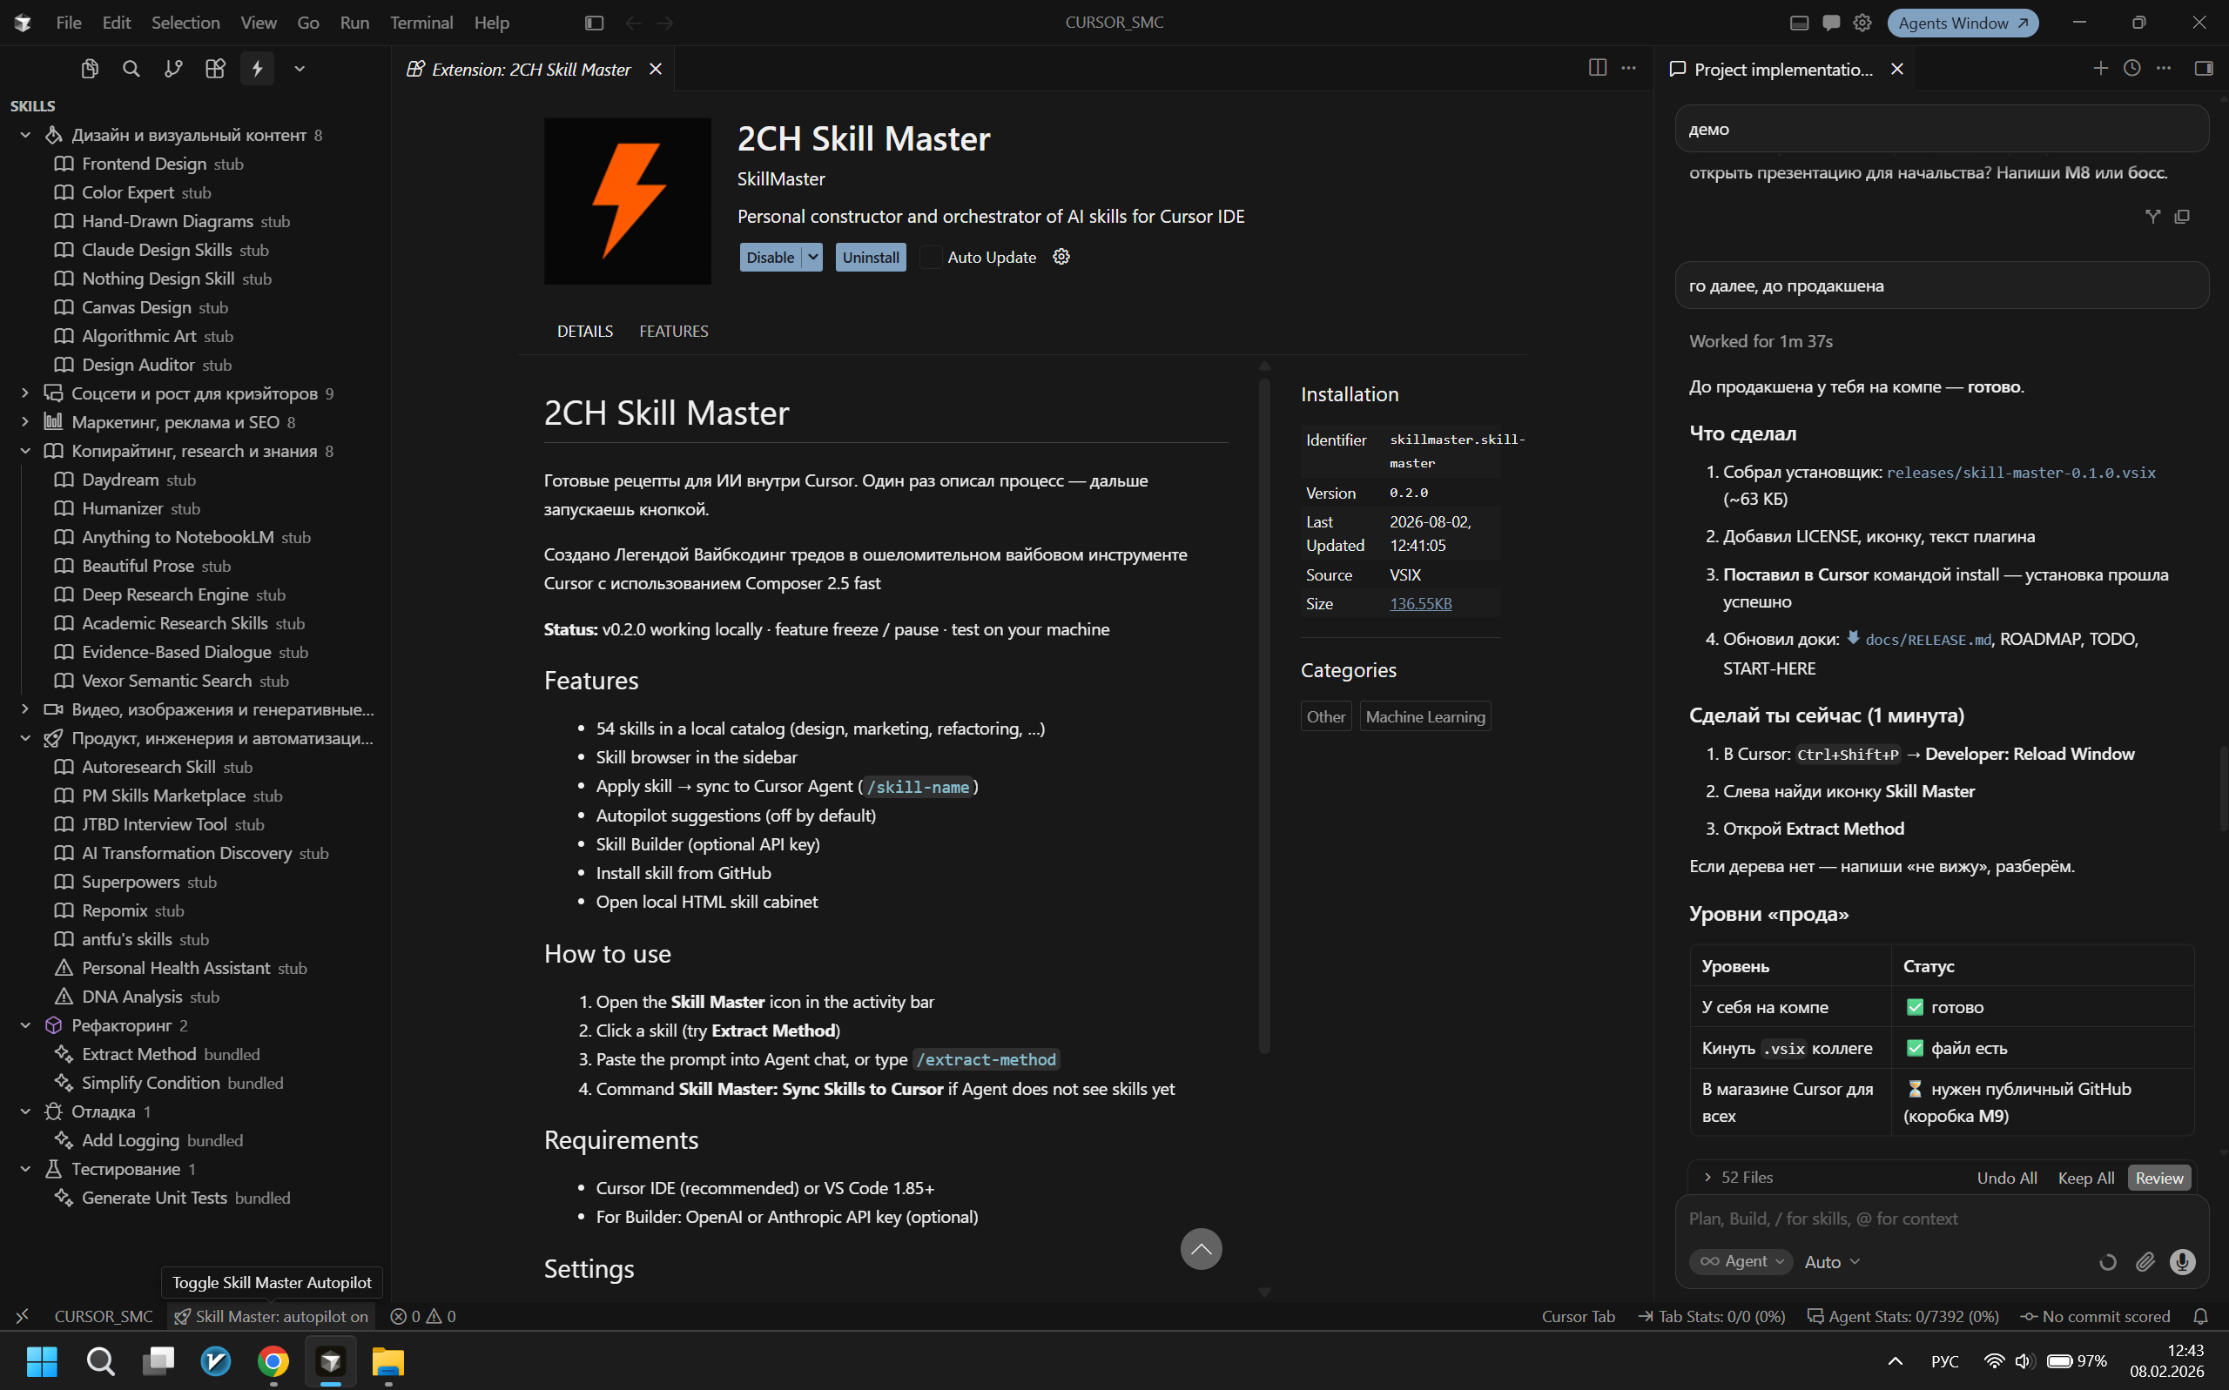Switch to the DETAILS tab
2229x1390 pixels.
tap(585, 331)
